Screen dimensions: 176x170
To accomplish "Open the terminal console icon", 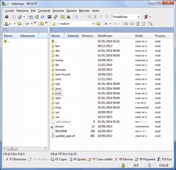I will click(50, 17).
